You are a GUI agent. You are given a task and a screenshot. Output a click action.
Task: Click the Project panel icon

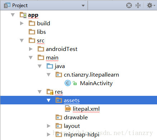(7, 5)
